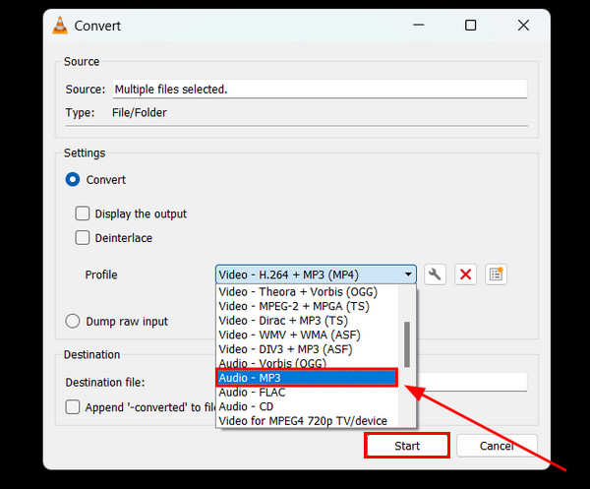The height and width of the screenshot is (489, 590).
Task: Click the Source field showing Multiple files selected
Action: click(320, 90)
